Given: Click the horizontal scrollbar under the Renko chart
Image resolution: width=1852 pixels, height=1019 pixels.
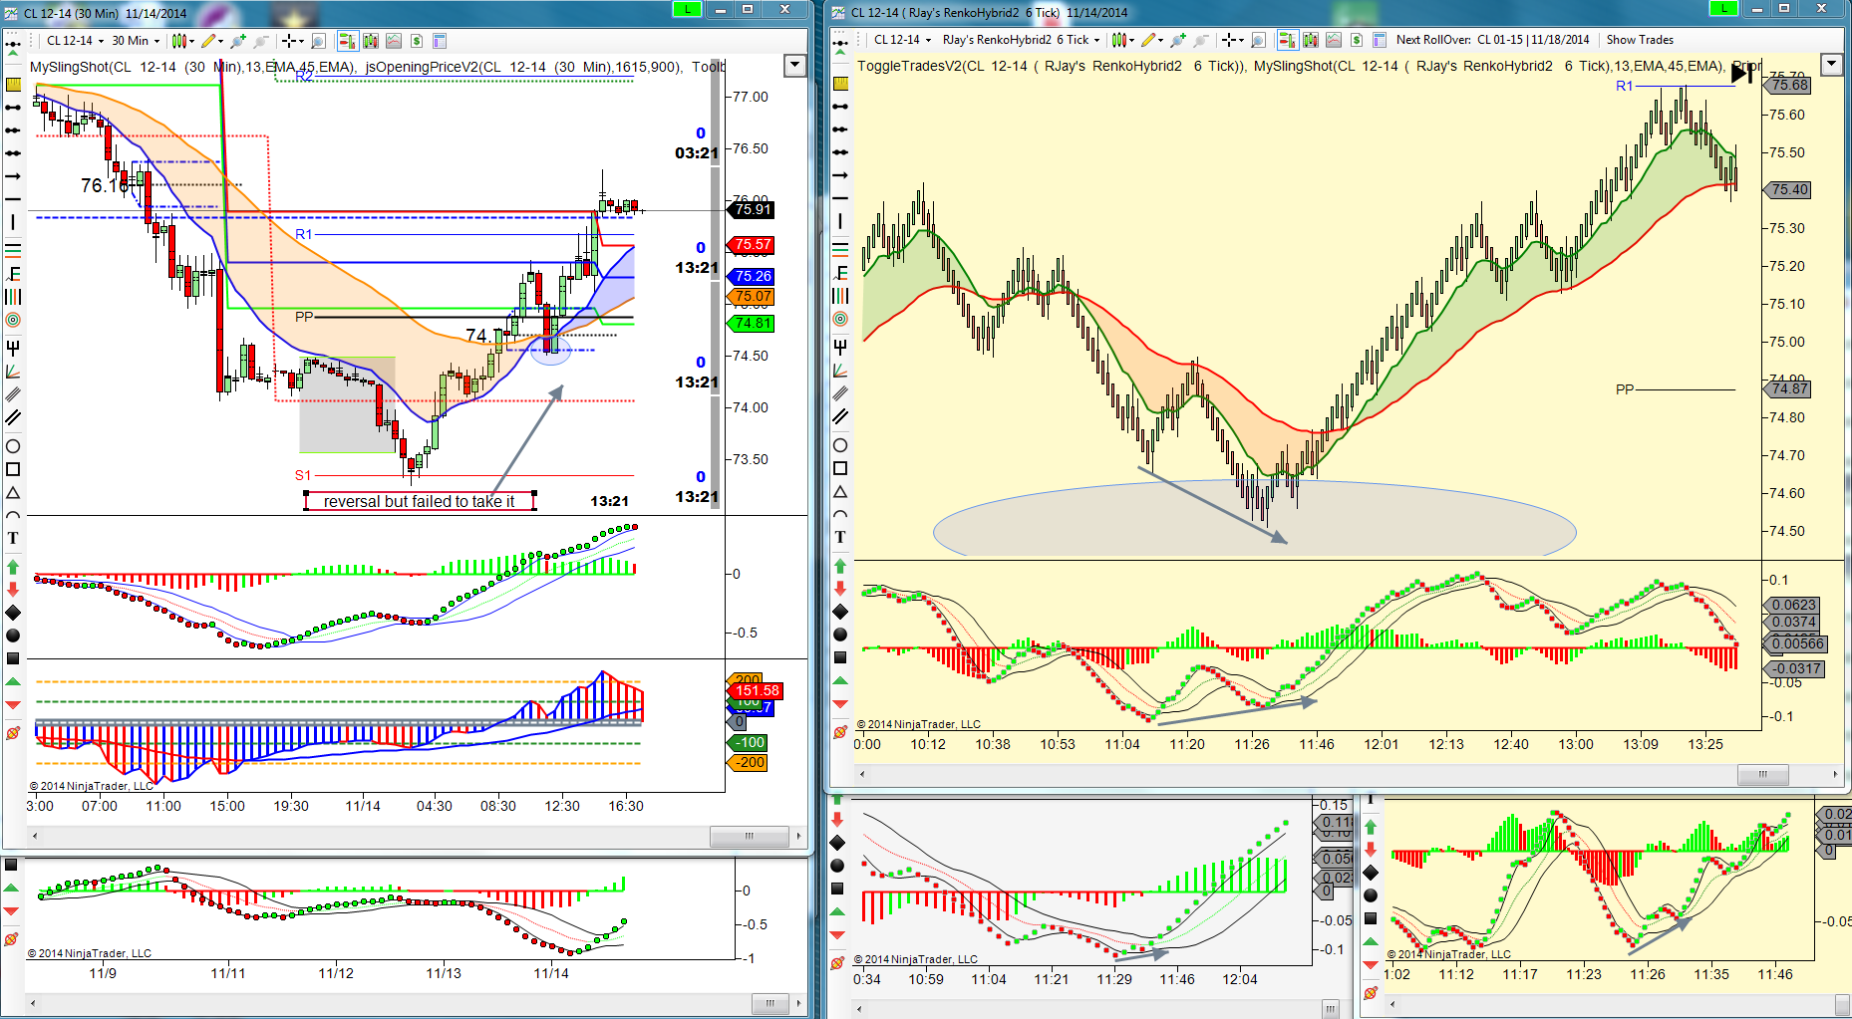Looking at the screenshot, I should tap(1346, 774).
